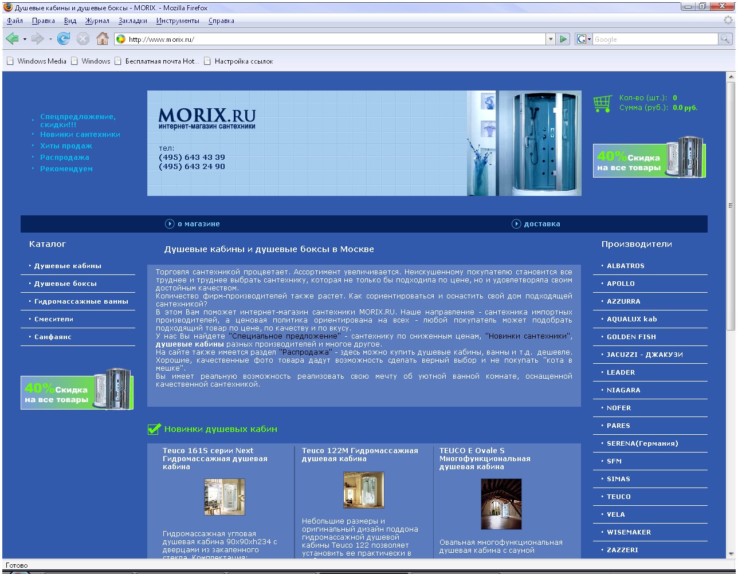Click the 40% discount banner under the catalog
Viewport: 738px width, 574px height.
(x=77, y=389)
